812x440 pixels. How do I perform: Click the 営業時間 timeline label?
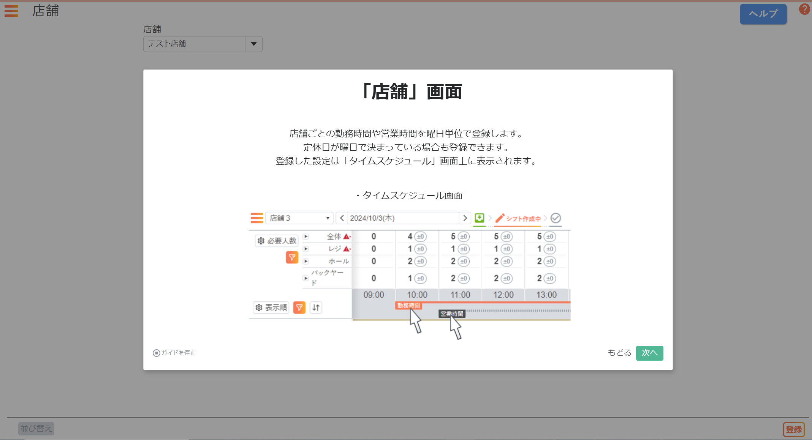(x=452, y=314)
